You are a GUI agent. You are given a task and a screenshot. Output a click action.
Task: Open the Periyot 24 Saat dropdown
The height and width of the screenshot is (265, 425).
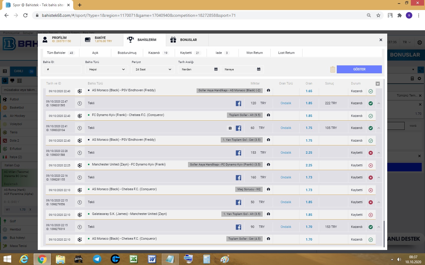(x=153, y=69)
